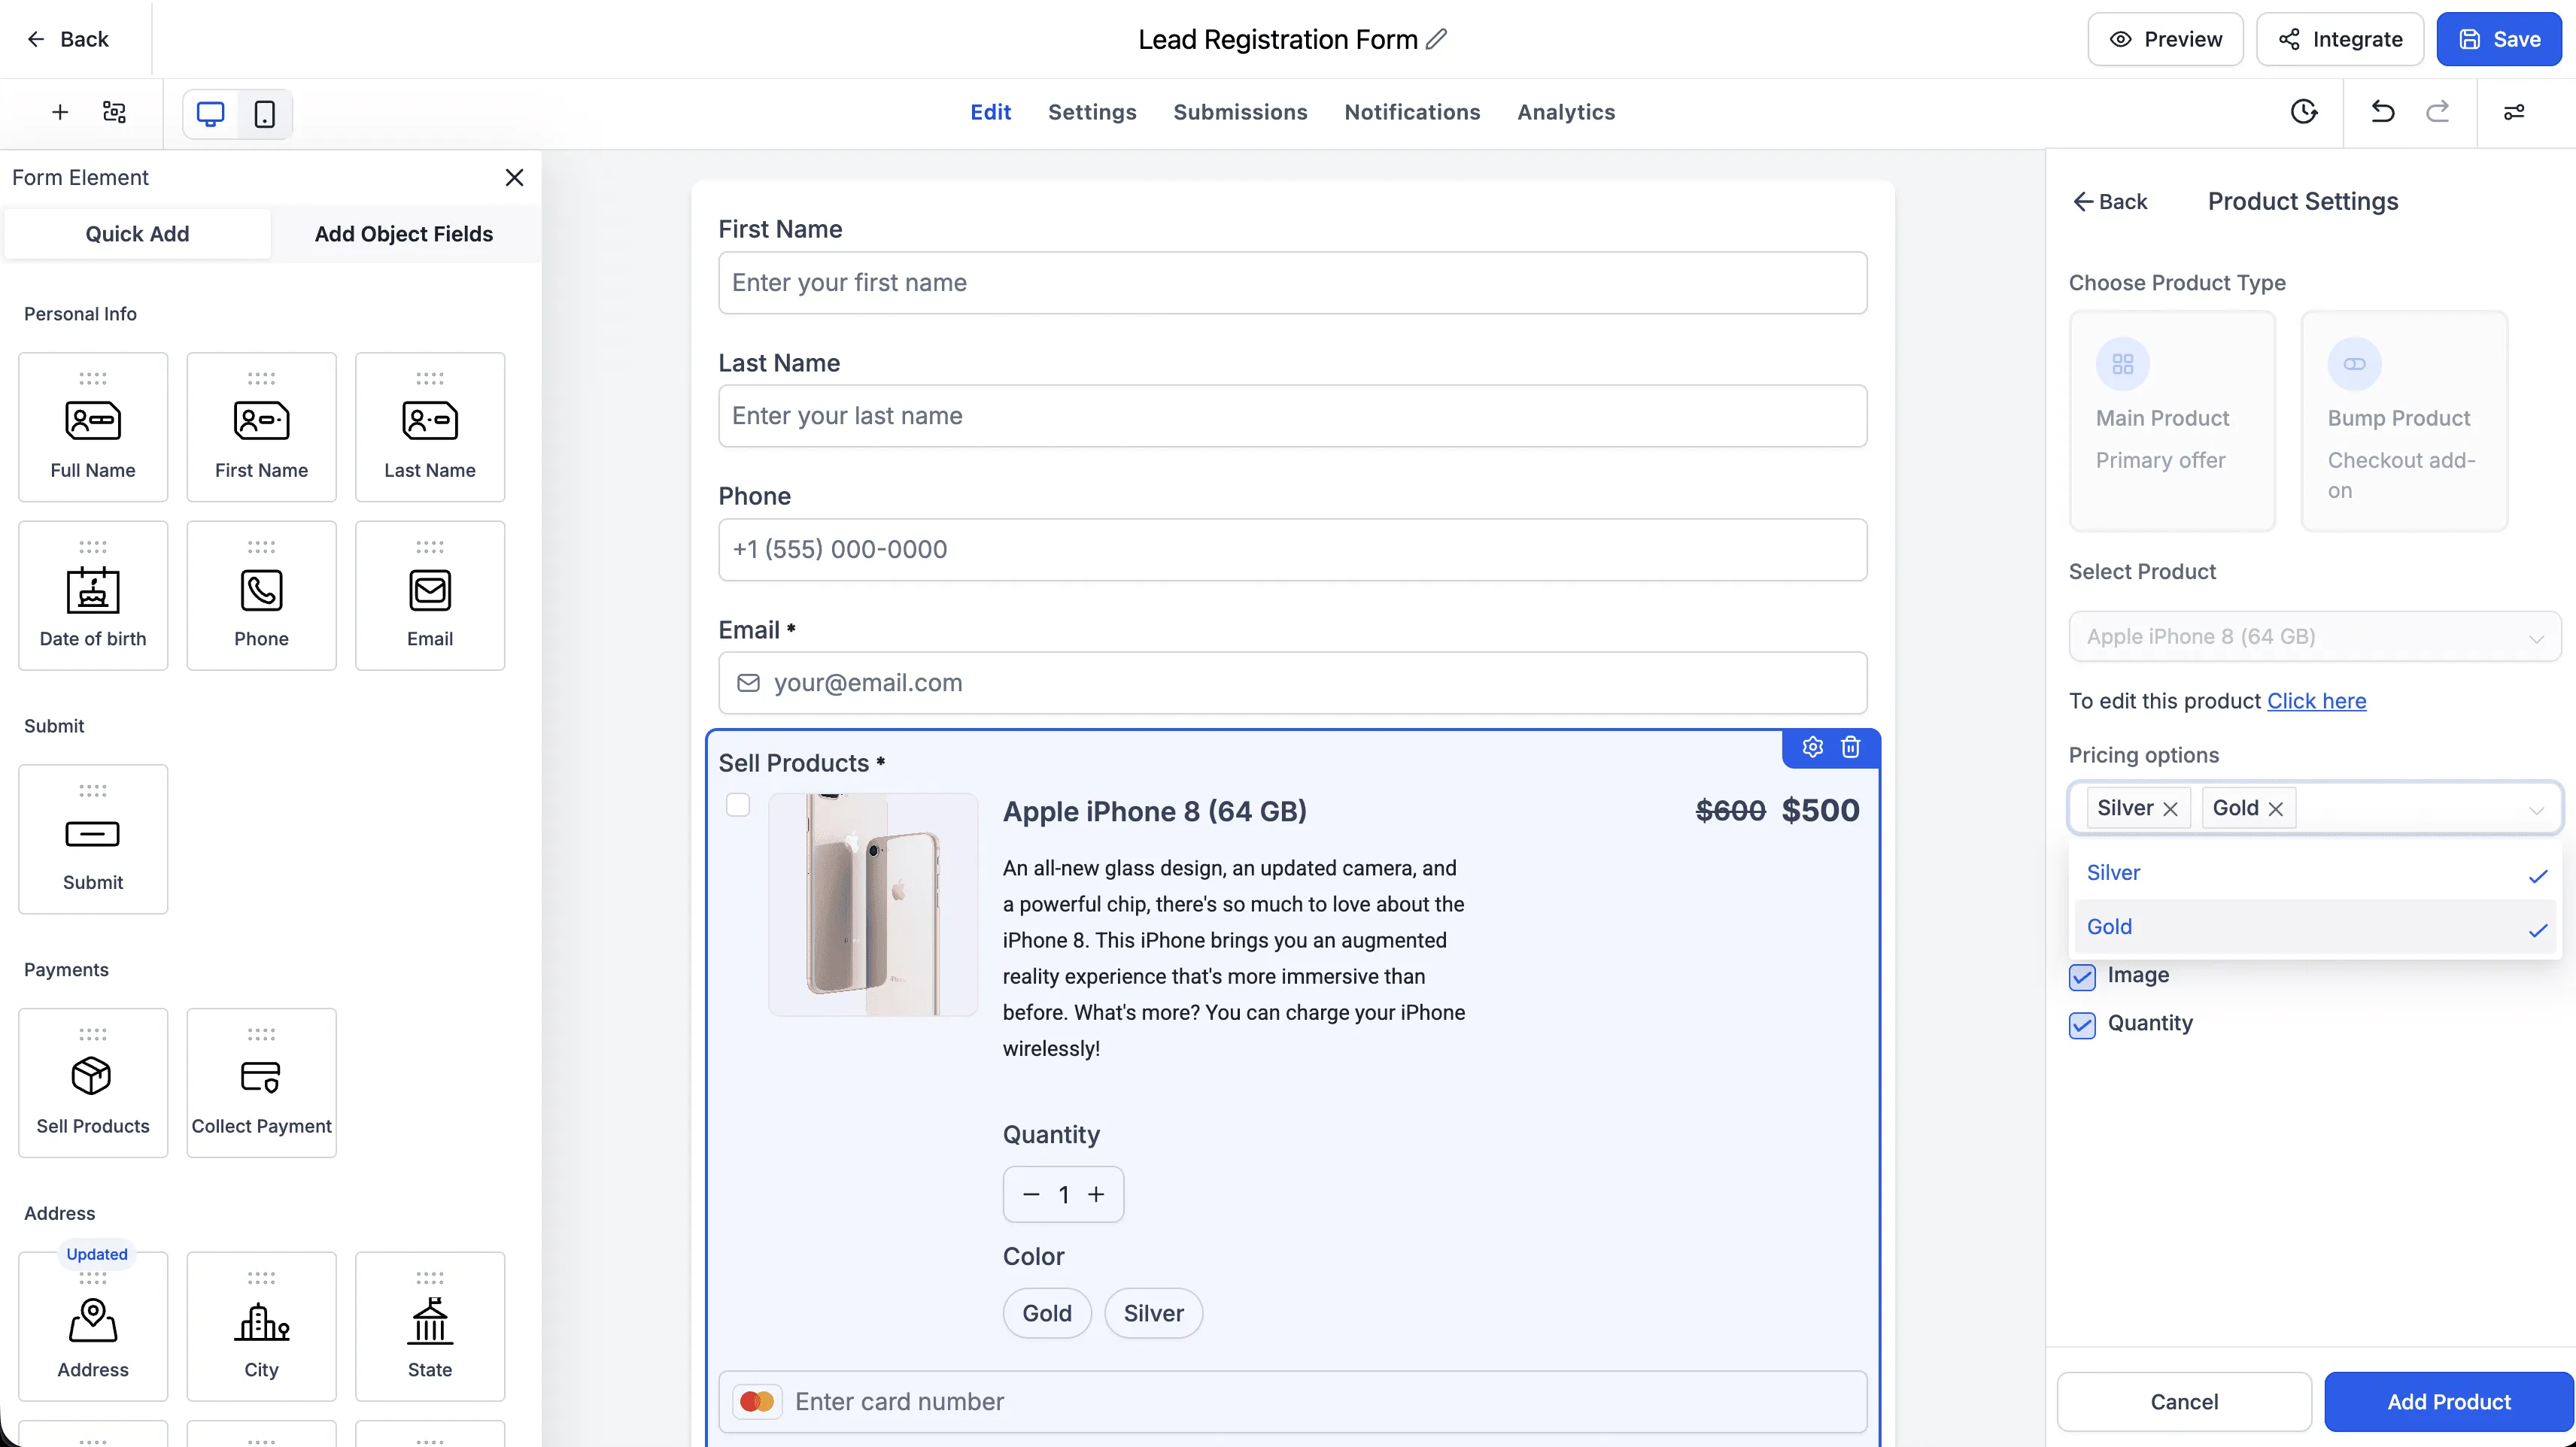The height and width of the screenshot is (1447, 2576).
Task: Add the Collect Payment element
Action: (x=262, y=1083)
